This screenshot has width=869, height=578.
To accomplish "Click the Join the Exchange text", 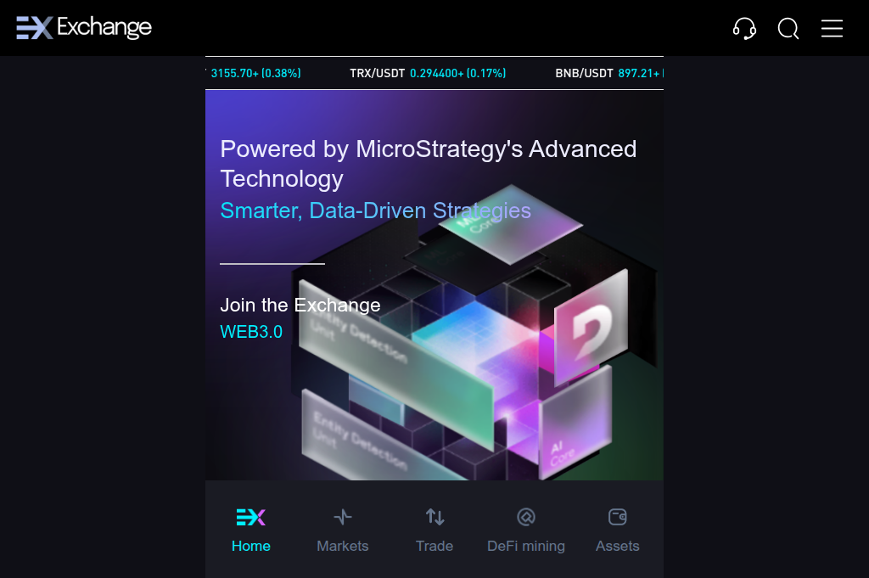I will tap(300, 305).
